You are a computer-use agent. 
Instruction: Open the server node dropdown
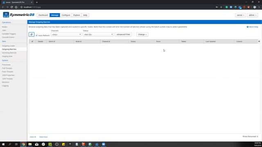240,15
